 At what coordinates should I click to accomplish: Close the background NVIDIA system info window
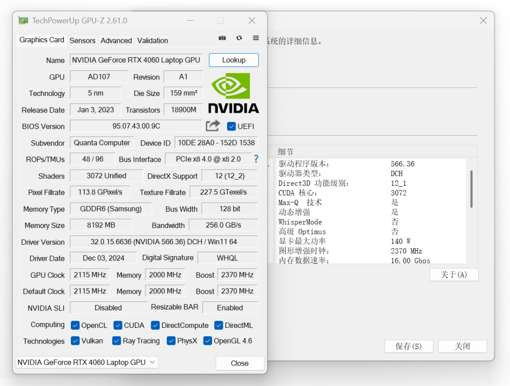pyautogui.click(x=484, y=20)
